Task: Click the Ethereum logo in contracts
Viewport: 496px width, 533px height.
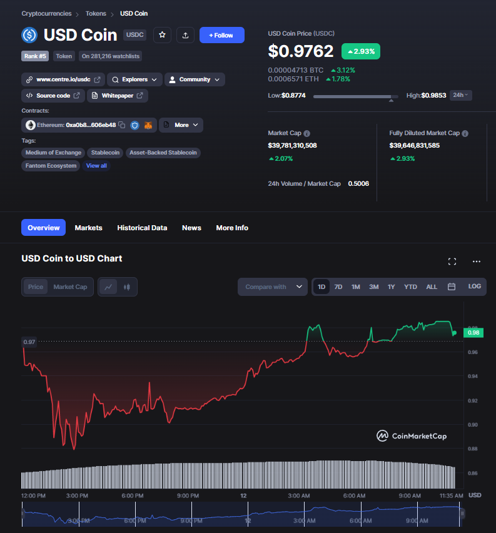Action: 31,125
